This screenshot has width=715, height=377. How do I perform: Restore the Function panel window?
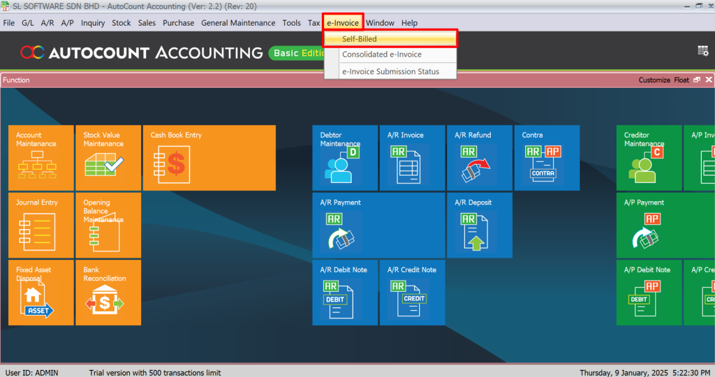point(697,80)
